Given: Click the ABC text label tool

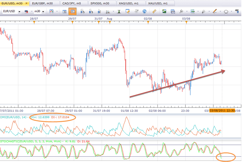Looking at the screenshot, I should (237, 11).
